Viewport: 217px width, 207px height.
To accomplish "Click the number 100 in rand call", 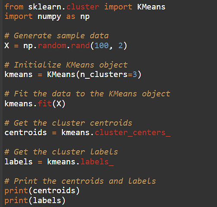I will pyautogui.click(x=102, y=46).
